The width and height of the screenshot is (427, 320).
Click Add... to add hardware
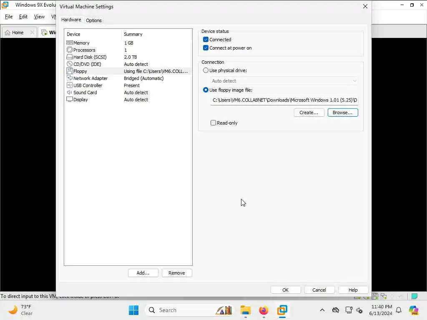[x=143, y=273]
